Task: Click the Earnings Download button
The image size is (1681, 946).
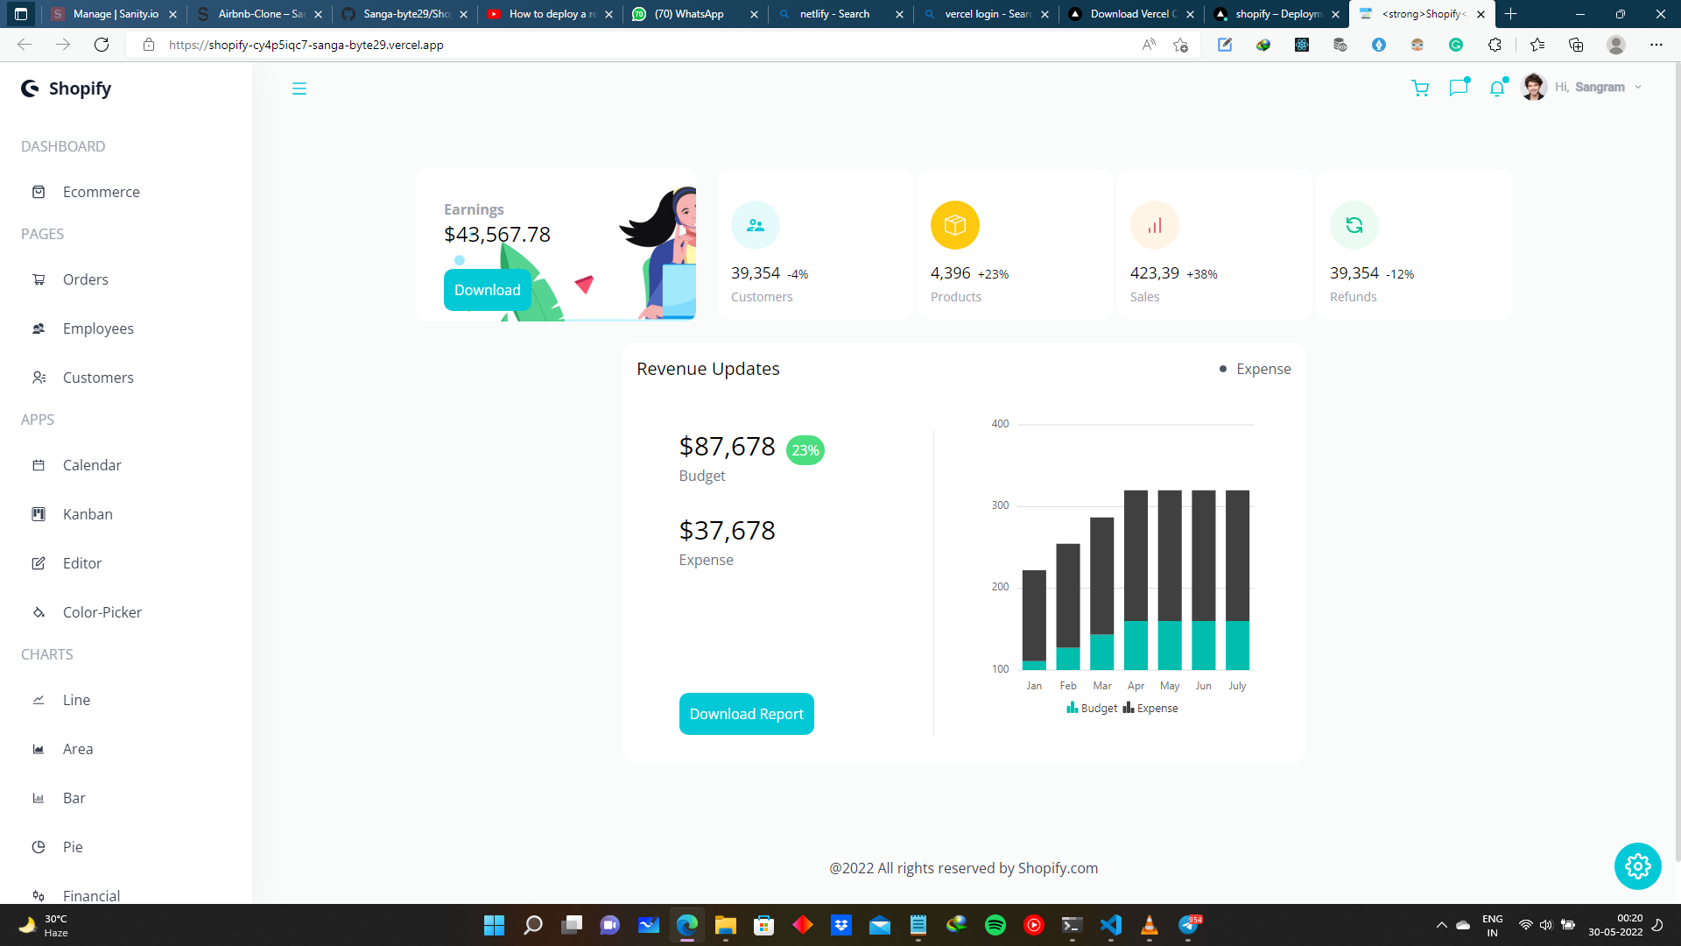Action: (487, 290)
